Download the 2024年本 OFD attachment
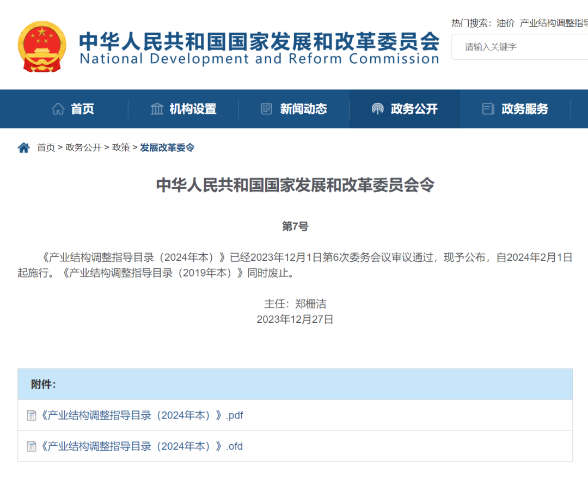The width and height of the screenshot is (588, 479). pos(140,446)
